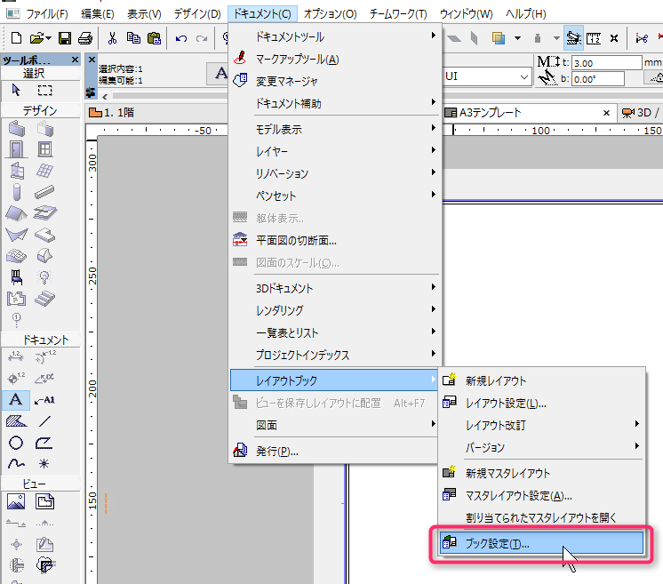Select the Hotspot tool
This screenshot has height=584, width=663.
click(44, 464)
